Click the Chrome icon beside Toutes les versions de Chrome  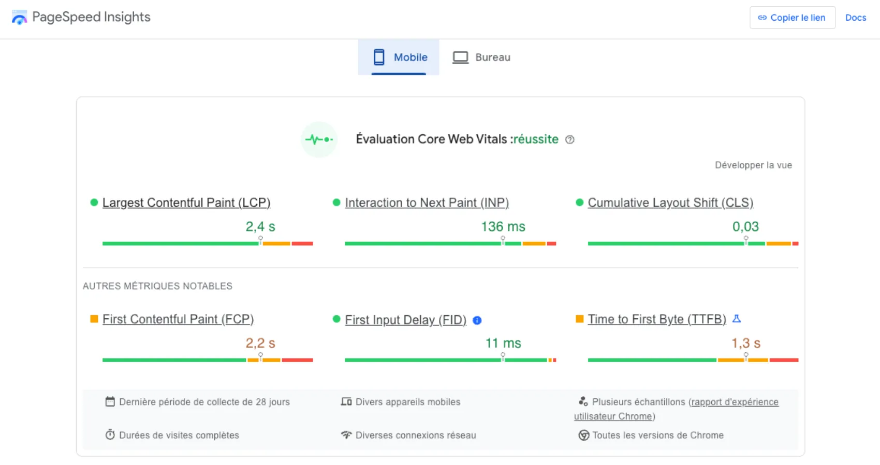(x=584, y=435)
